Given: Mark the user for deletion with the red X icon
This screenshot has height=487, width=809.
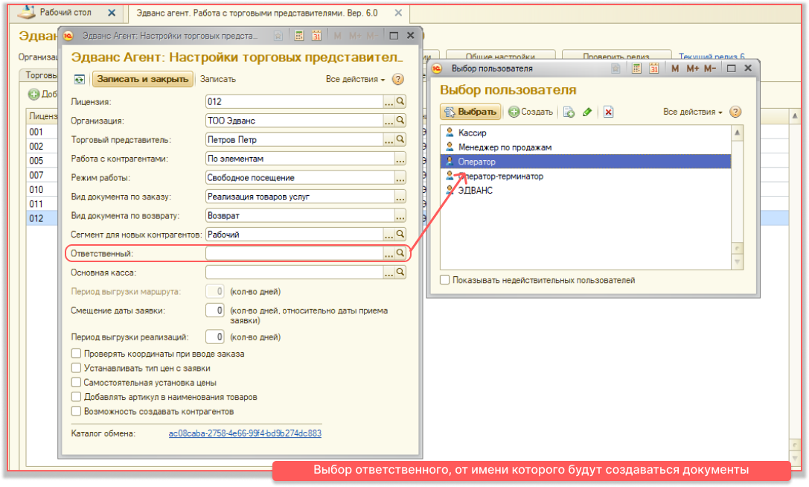Looking at the screenshot, I should (x=608, y=112).
